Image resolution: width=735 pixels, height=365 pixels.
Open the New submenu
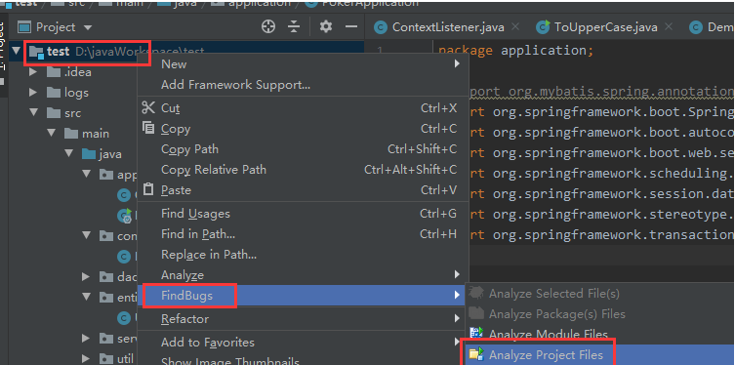point(303,64)
